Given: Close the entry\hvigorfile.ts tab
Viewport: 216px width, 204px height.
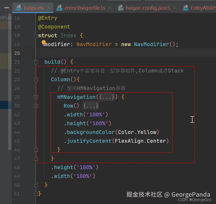Looking at the screenshot, I should (x=110, y=8).
